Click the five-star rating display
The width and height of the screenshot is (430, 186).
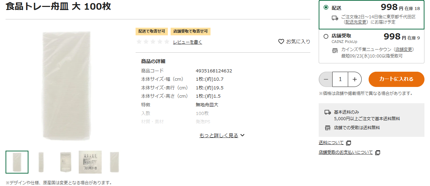click(153, 42)
